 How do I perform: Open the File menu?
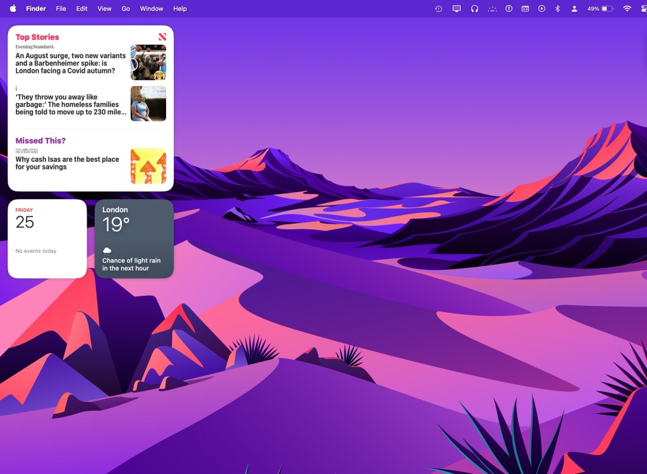[61, 9]
